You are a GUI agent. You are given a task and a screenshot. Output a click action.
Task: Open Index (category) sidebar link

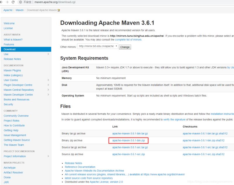pos(13,75)
